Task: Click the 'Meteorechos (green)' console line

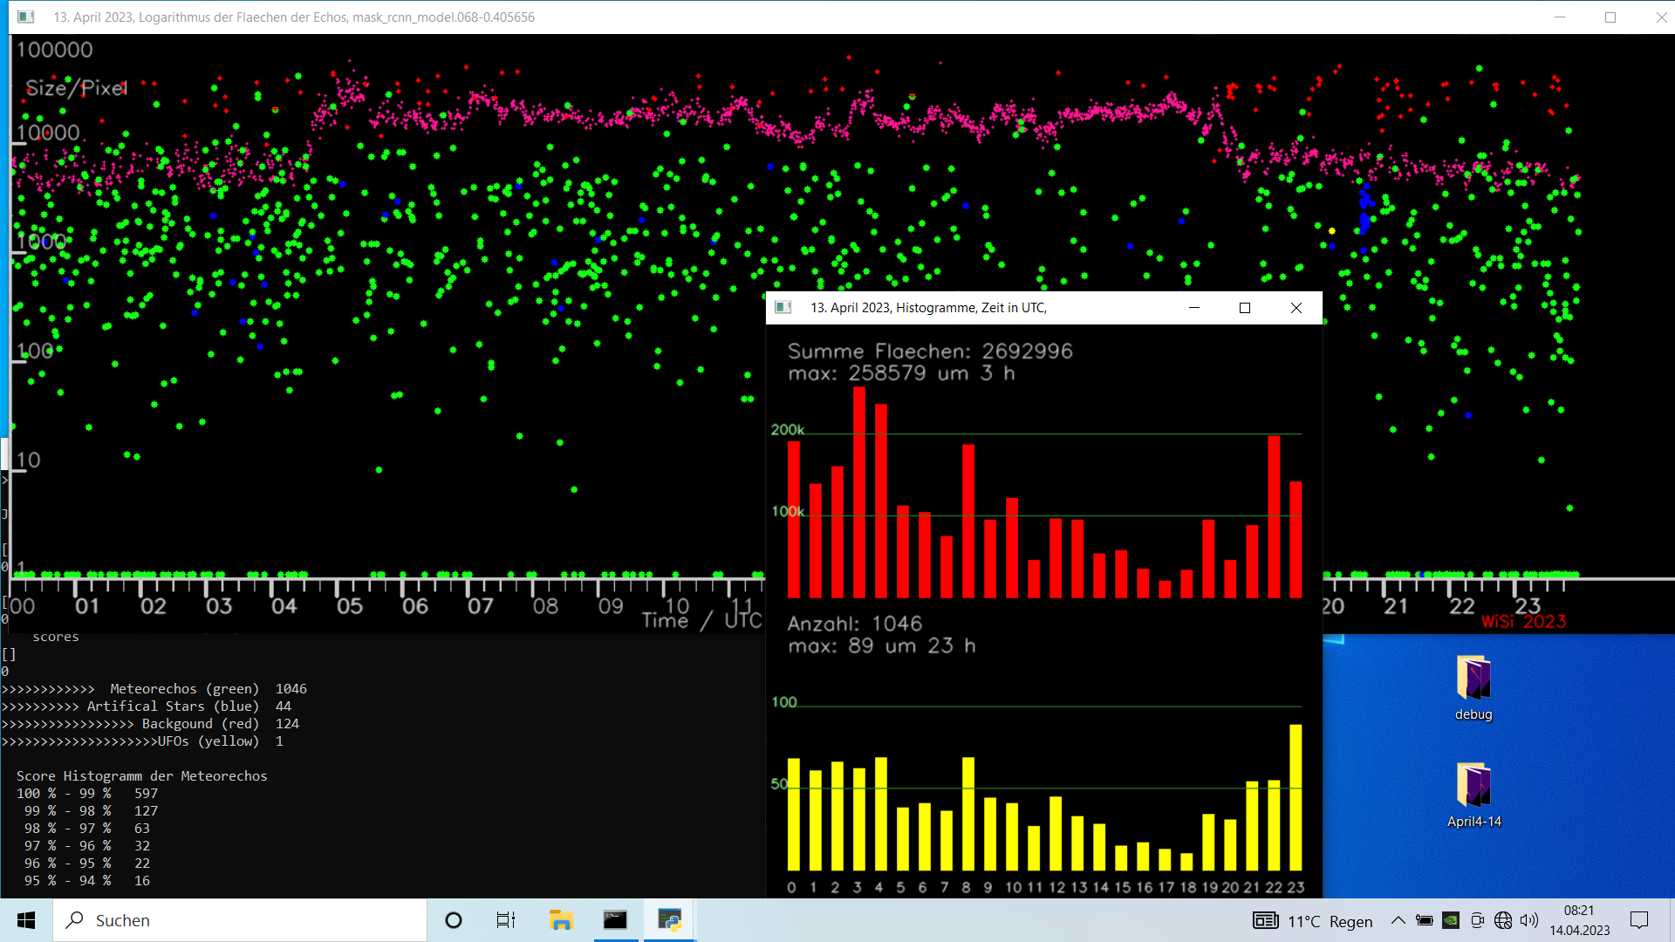Action: tap(154, 689)
